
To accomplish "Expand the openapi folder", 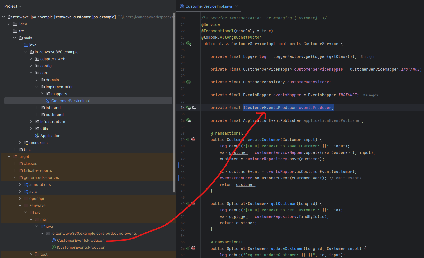I will click(20, 198).
